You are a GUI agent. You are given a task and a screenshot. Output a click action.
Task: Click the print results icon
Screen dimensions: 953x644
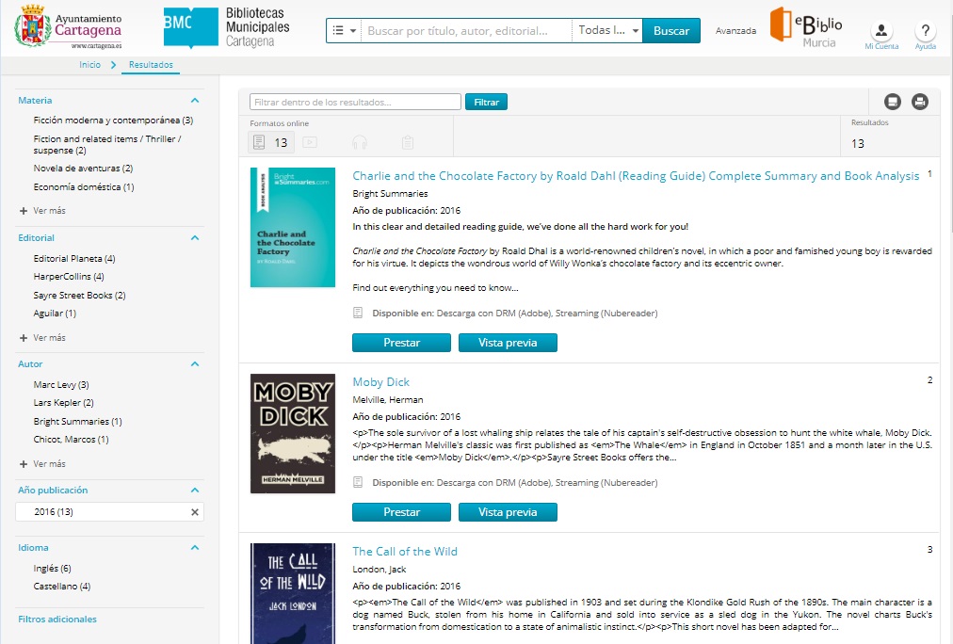[x=920, y=102]
